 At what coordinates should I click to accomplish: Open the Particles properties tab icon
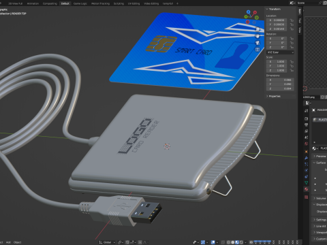coord(307,164)
